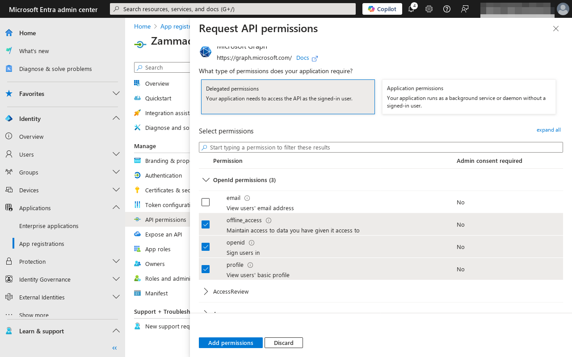Click the top search resources bar
Screen dimensions: 572x357
(x=233, y=9)
